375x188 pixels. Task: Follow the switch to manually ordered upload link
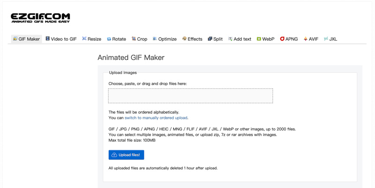coord(156,118)
